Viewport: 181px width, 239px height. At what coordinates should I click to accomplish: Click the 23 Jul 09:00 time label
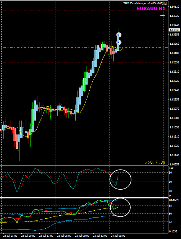82,236
